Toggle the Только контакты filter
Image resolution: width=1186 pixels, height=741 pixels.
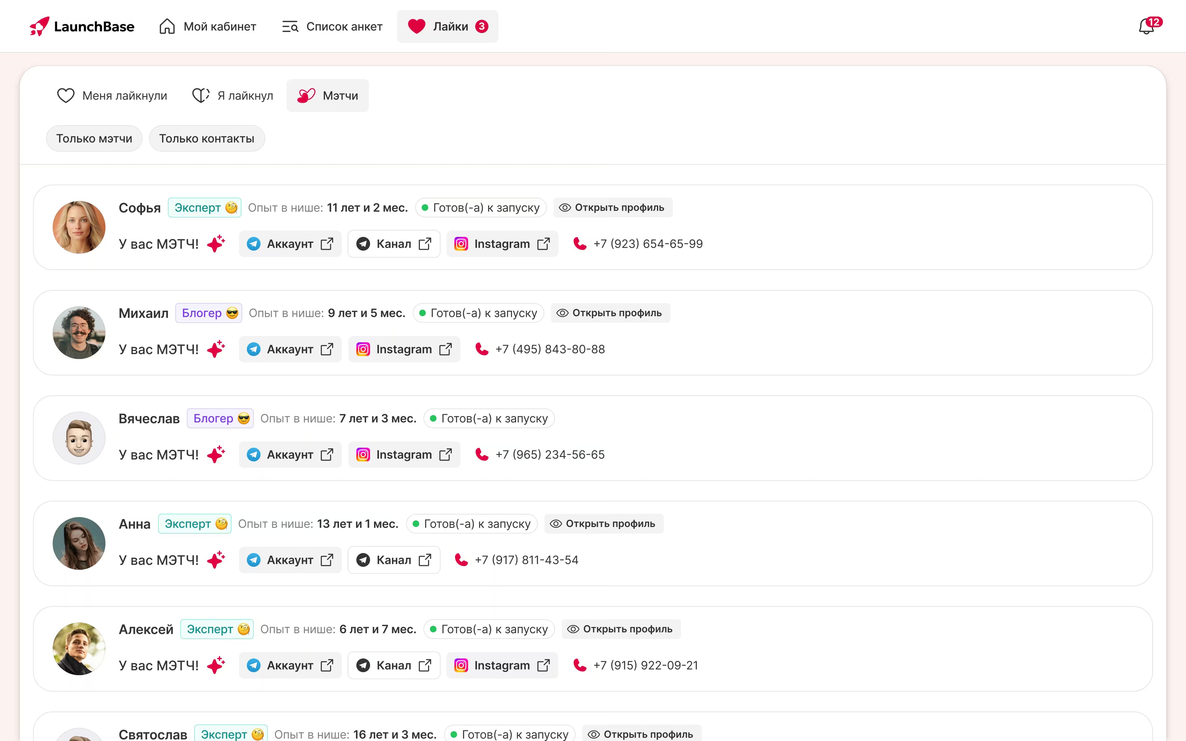tap(206, 139)
